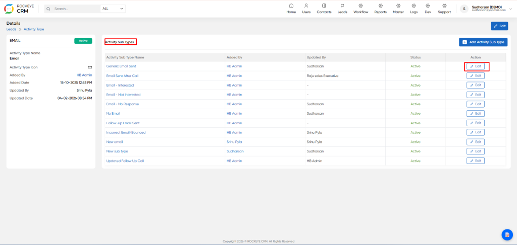This screenshot has width=517, height=245.
Task: Open the Follow-up Email Sent link
Action: [x=123, y=123]
